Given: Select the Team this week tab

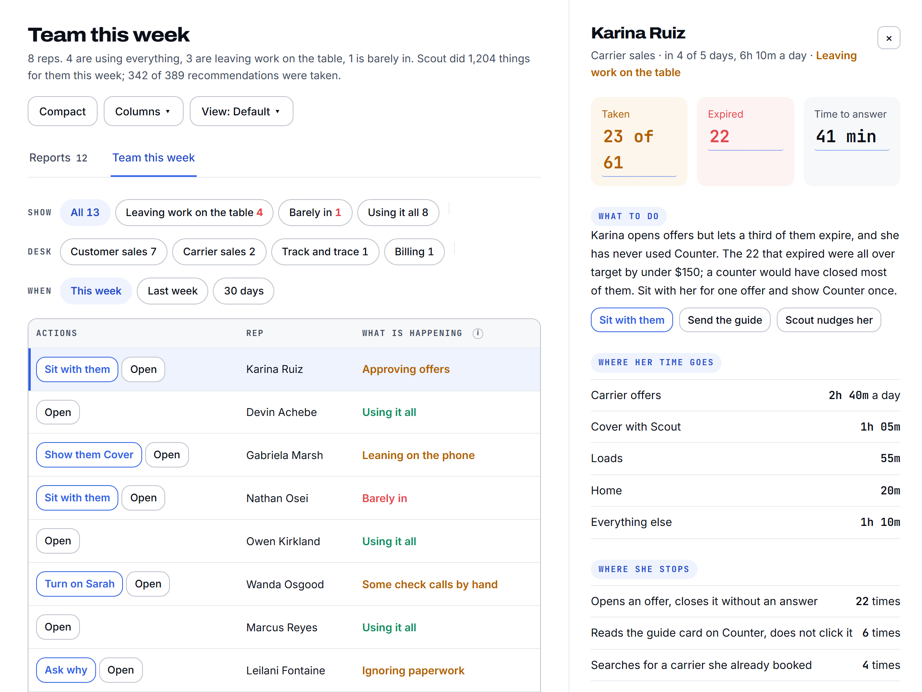Looking at the screenshot, I should (153, 158).
